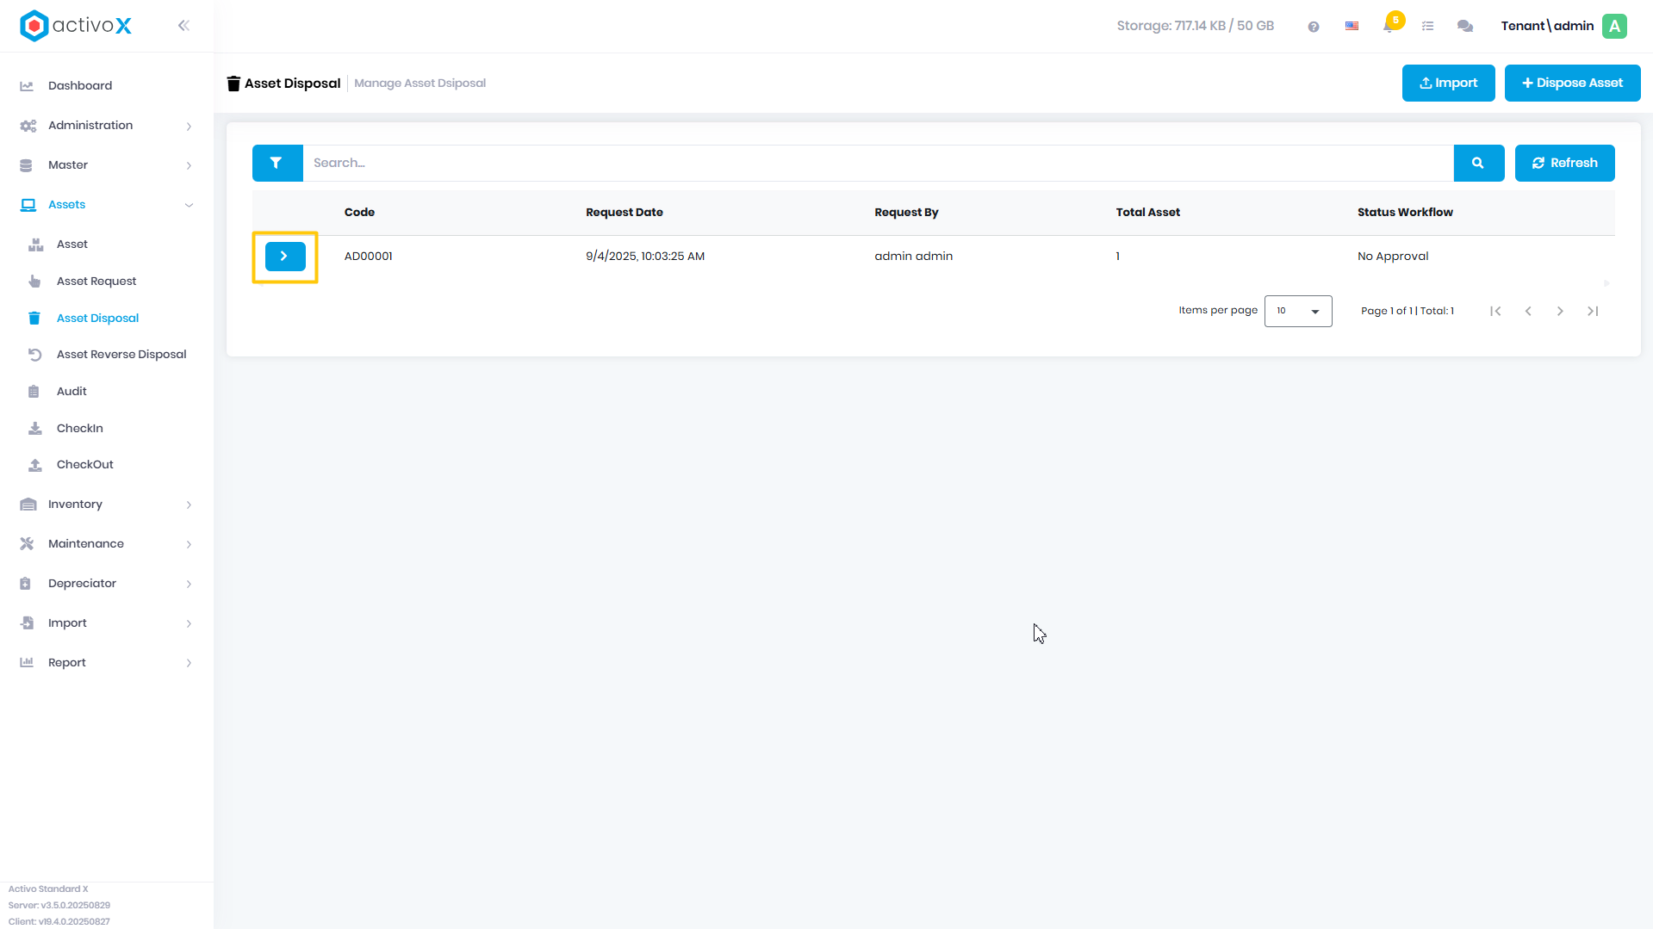This screenshot has height=929, width=1653.
Task: Expand the Administration menu chevron
Action: point(189,127)
